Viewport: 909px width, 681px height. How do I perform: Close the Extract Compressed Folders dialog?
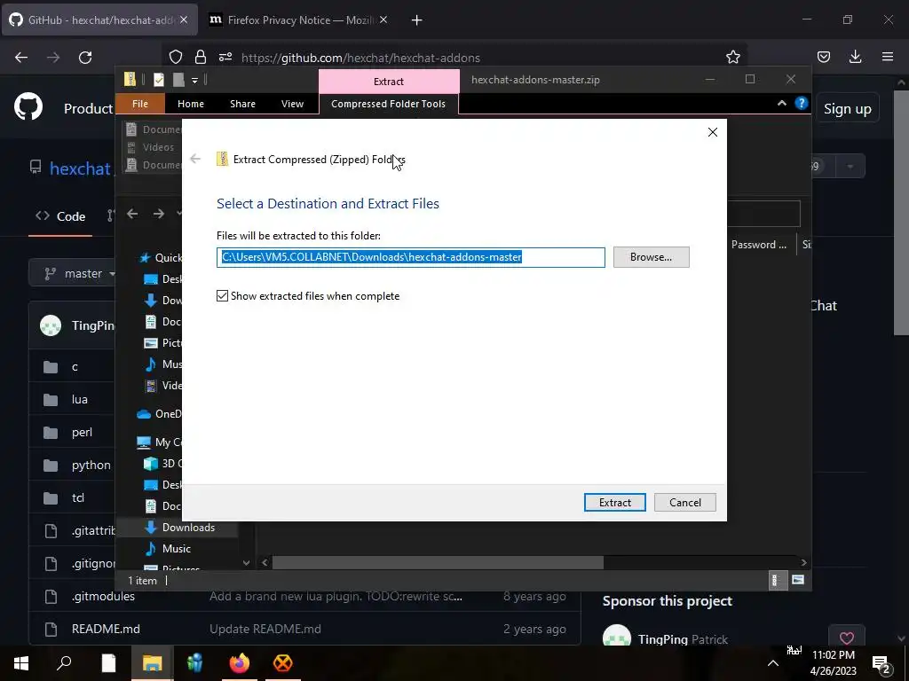pos(713,132)
